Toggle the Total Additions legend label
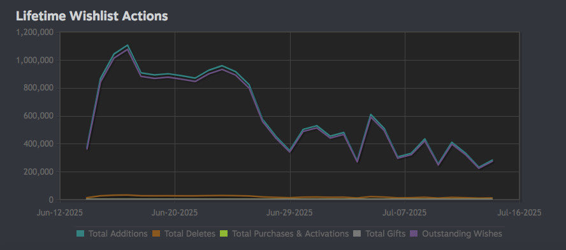 (118, 234)
